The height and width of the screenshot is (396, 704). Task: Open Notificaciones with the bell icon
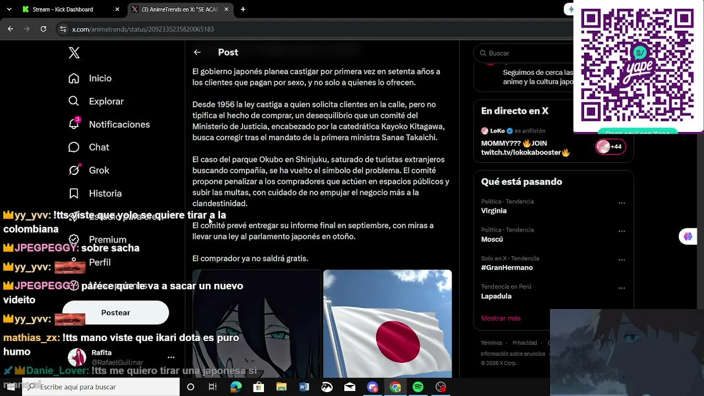pos(109,124)
